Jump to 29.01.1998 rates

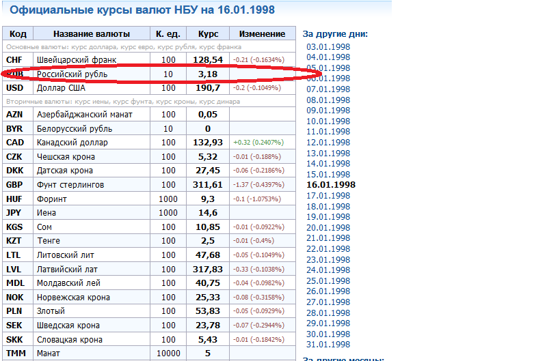click(x=328, y=323)
